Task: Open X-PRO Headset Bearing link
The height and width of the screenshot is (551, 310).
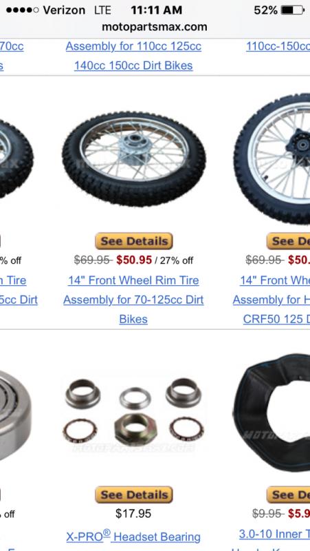Action: [x=133, y=537]
